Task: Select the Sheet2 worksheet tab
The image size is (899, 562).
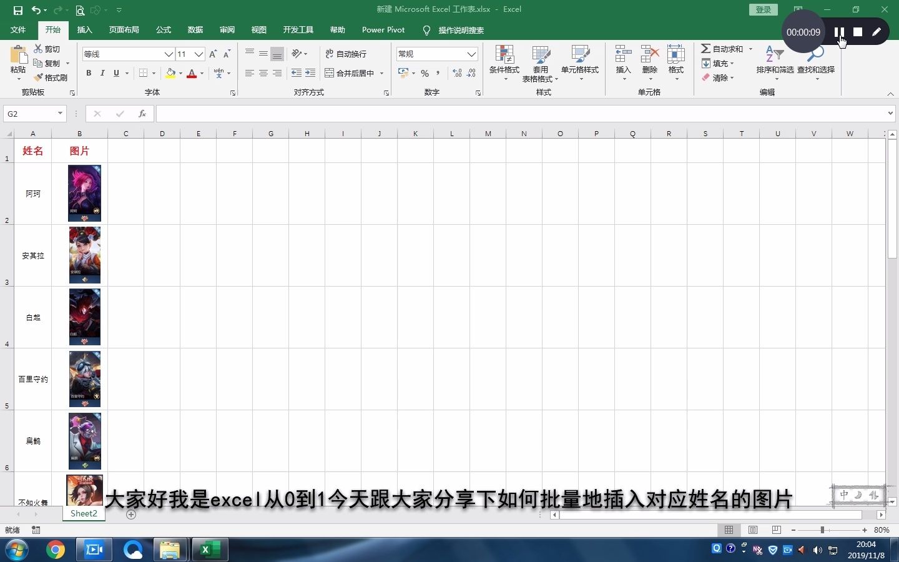Action: (x=84, y=513)
